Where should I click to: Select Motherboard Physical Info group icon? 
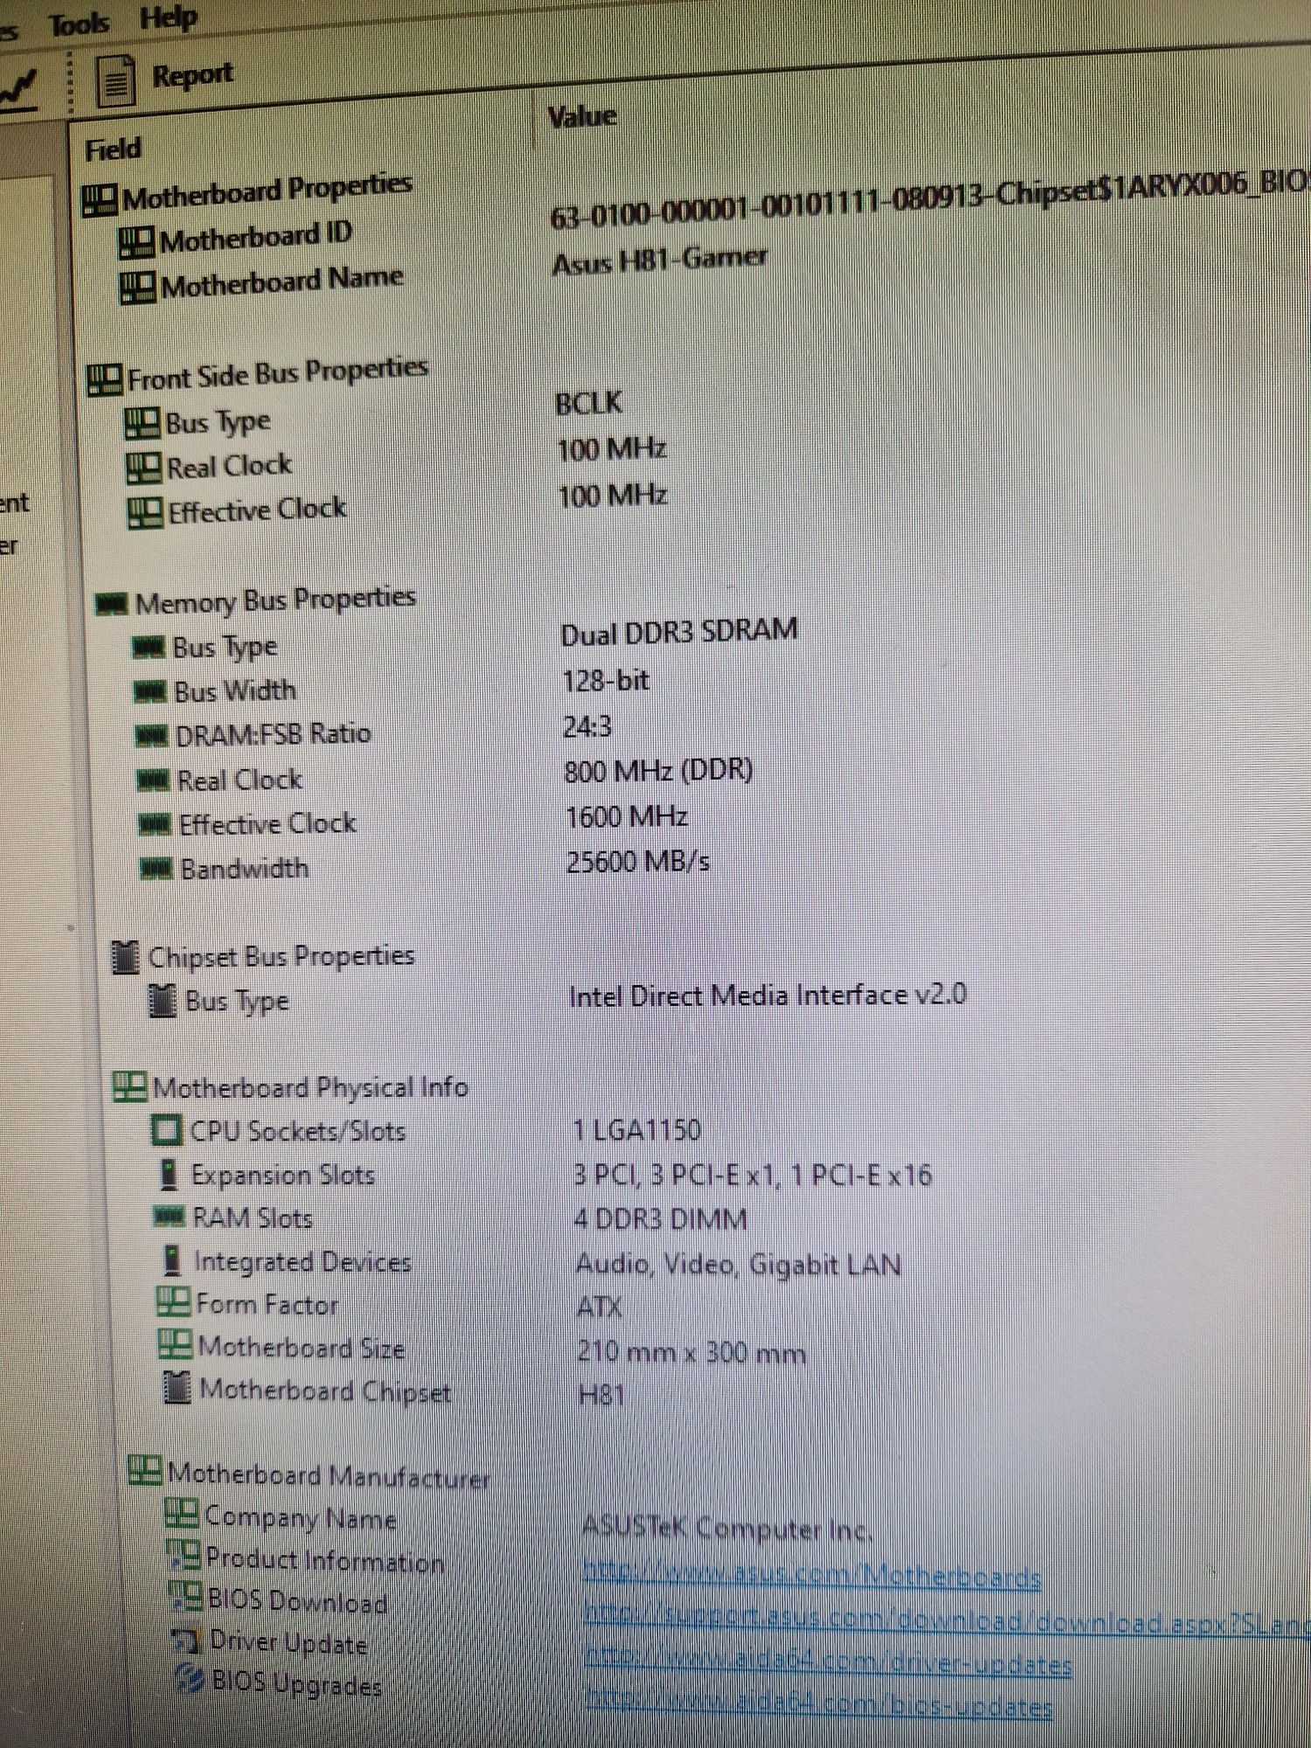click(129, 1087)
